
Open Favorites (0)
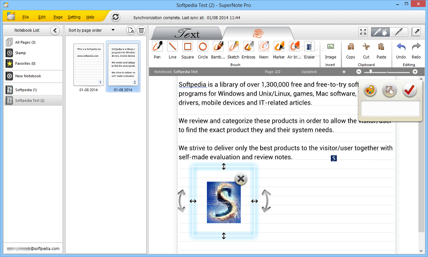pos(33,63)
